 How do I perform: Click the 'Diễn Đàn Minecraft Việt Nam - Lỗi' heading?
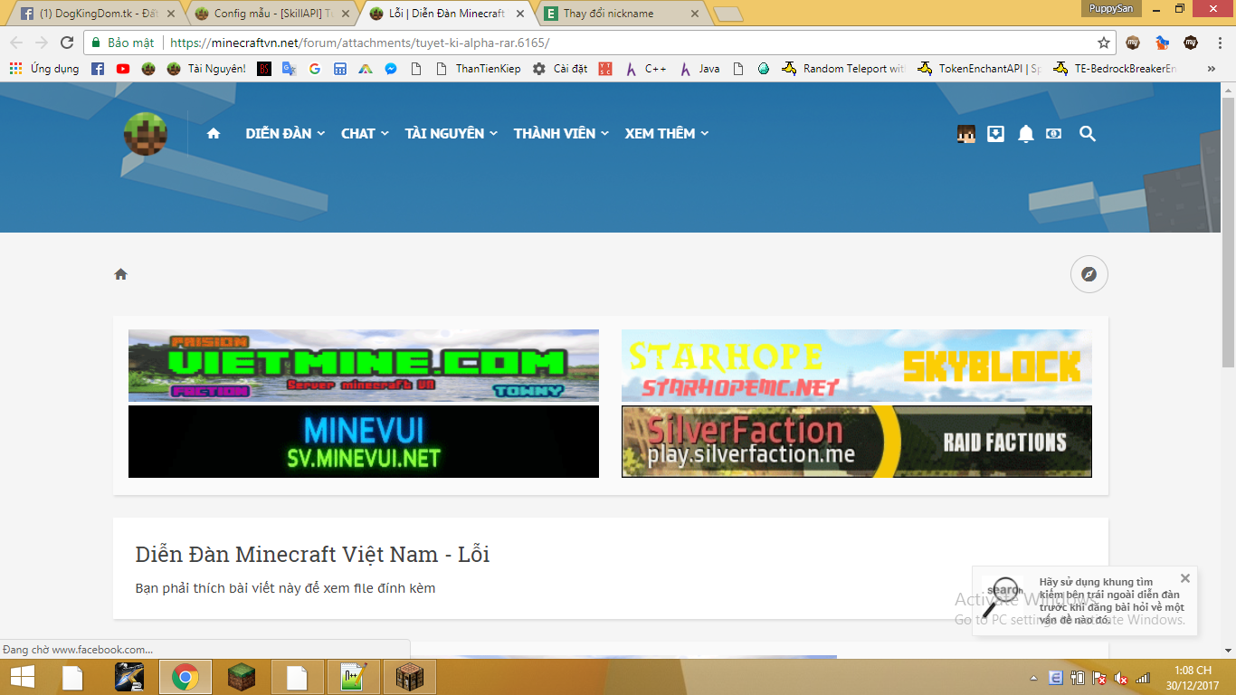(312, 554)
